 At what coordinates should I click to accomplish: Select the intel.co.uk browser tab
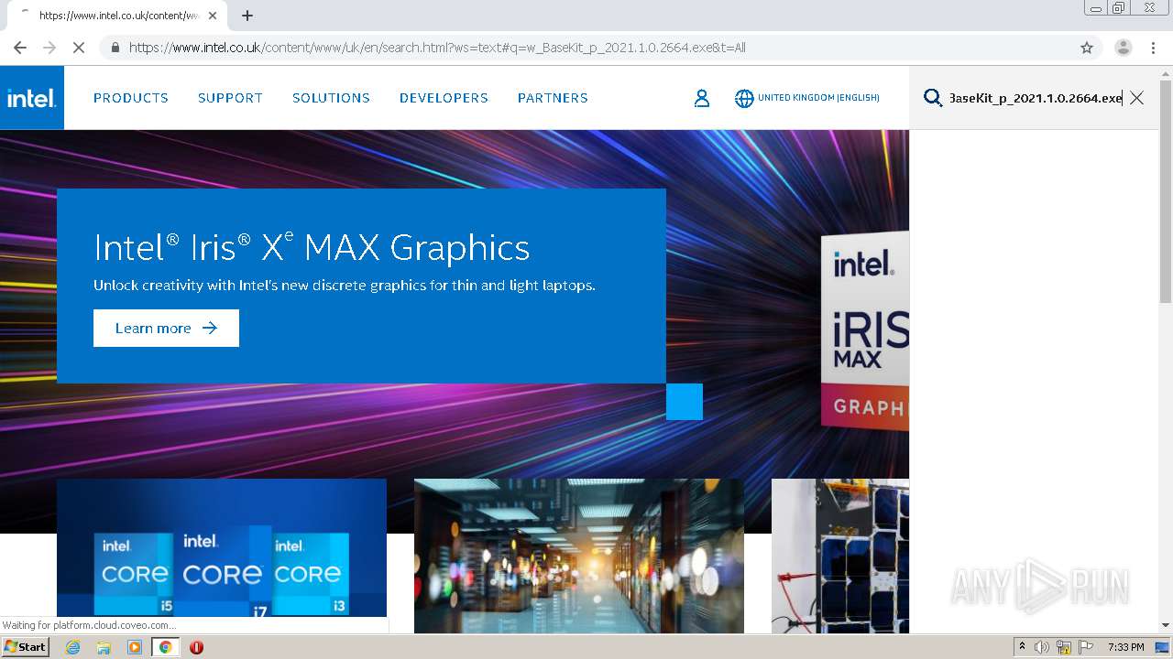coord(115,16)
